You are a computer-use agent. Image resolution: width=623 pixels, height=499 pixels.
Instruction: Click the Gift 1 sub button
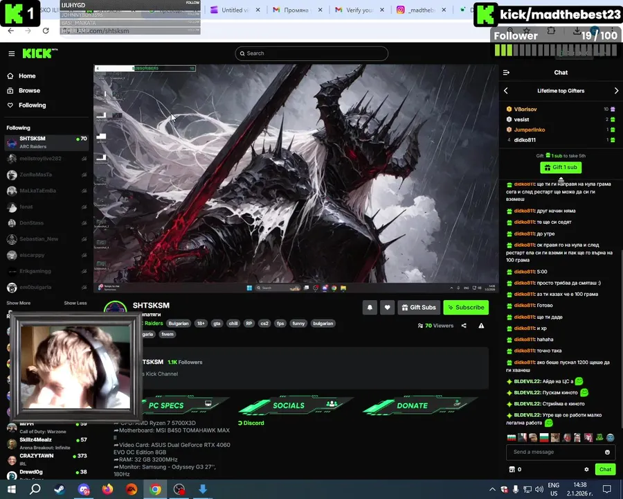point(561,168)
